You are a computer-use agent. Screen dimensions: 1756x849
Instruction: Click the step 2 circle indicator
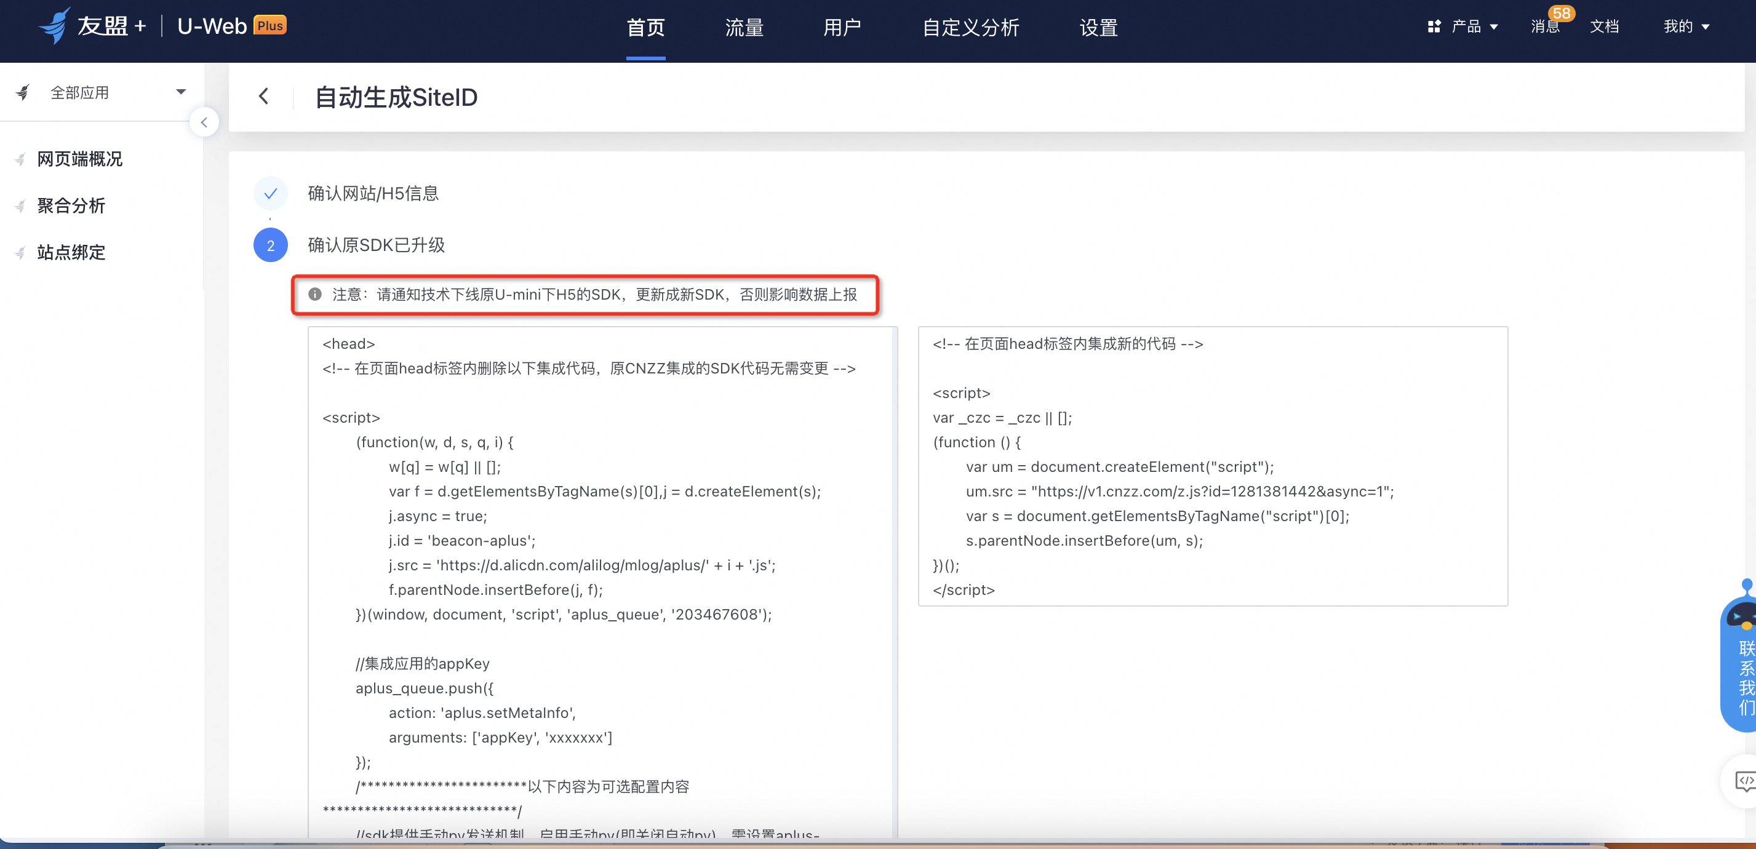coord(271,245)
